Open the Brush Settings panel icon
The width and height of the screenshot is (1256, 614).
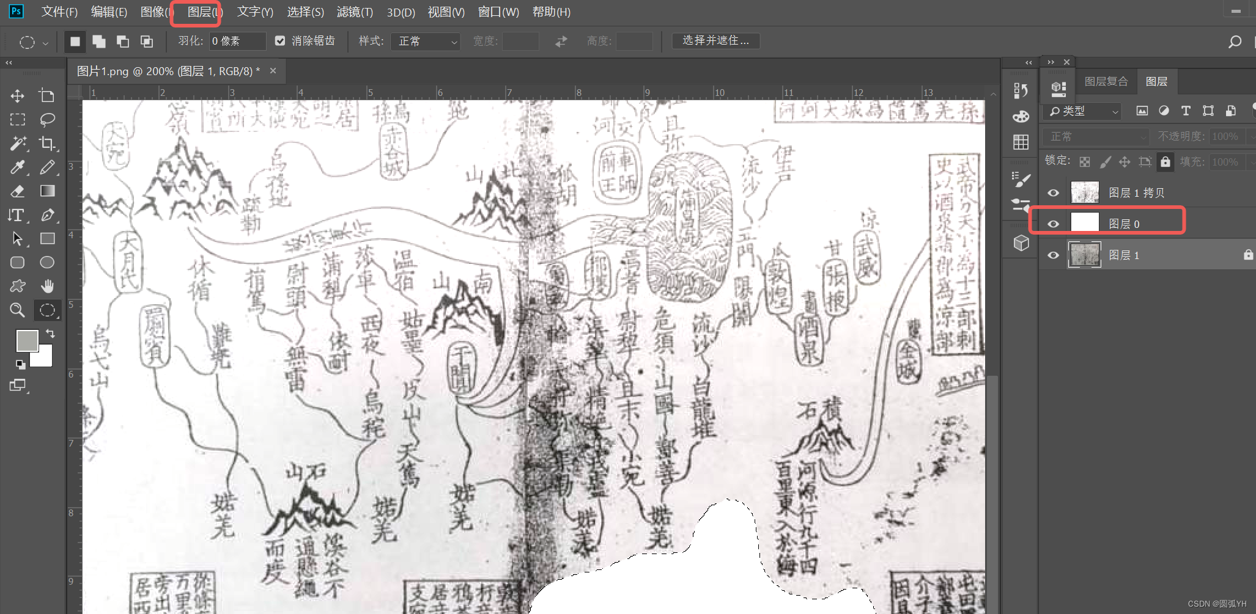tap(1021, 180)
